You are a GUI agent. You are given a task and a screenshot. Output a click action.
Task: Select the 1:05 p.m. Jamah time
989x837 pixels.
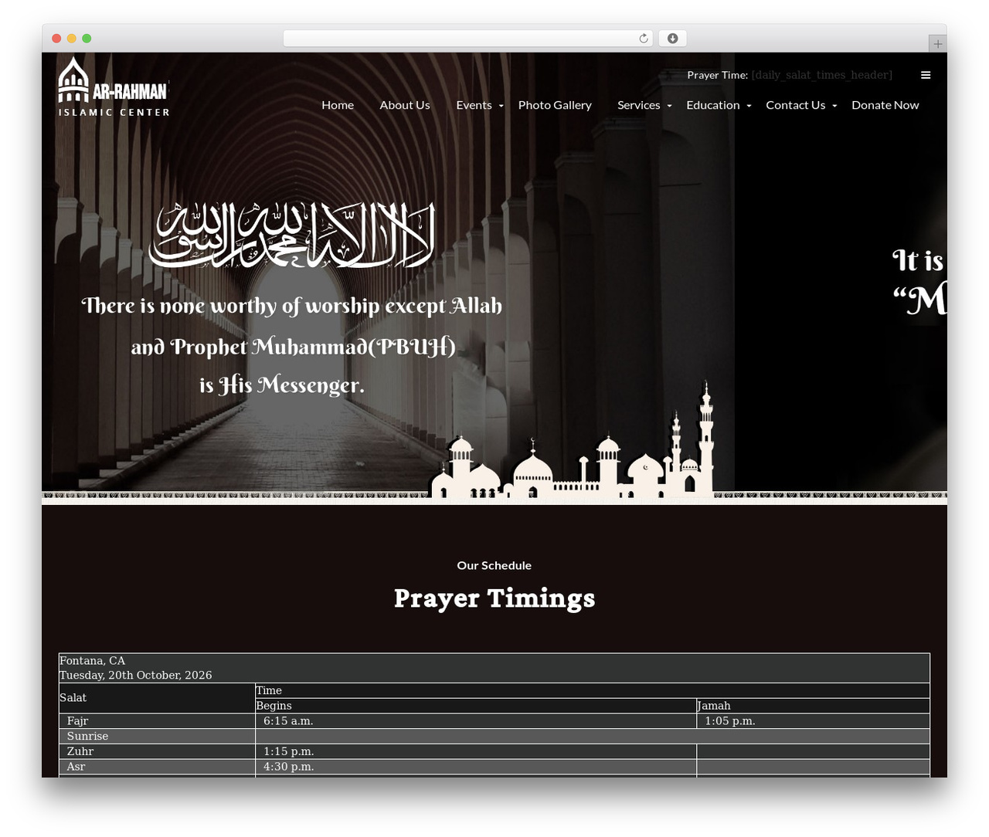(x=730, y=721)
